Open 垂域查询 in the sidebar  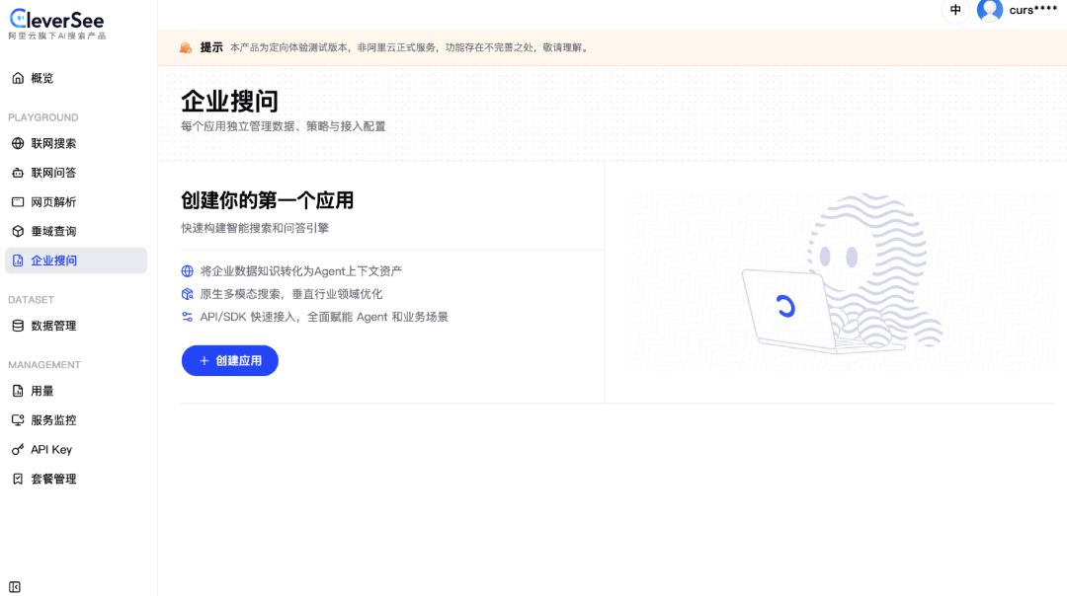(x=75, y=231)
